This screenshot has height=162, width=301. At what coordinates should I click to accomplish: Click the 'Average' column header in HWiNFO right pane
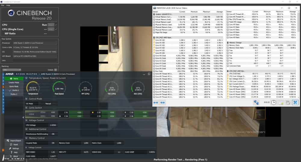[293, 12]
